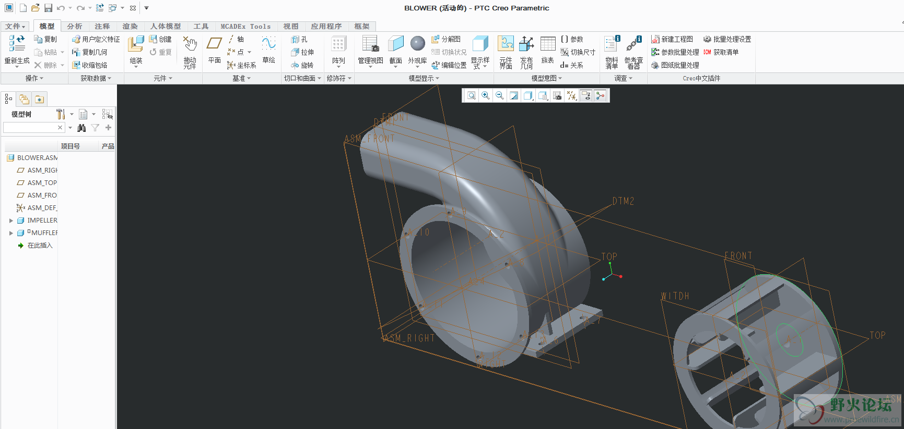Start the 草绘 sketch tool
The width and height of the screenshot is (904, 429).
coord(268,50)
